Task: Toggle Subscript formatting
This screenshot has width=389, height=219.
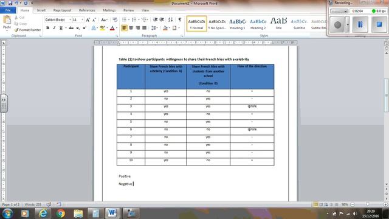Action: click(x=78, y=28)
